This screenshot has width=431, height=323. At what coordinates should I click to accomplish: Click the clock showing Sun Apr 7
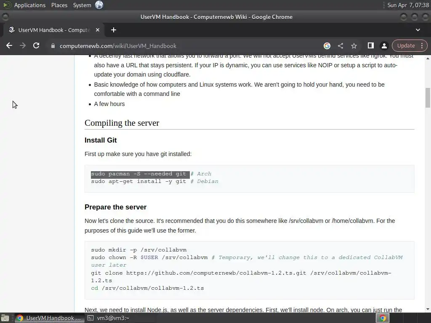(408, 5)
